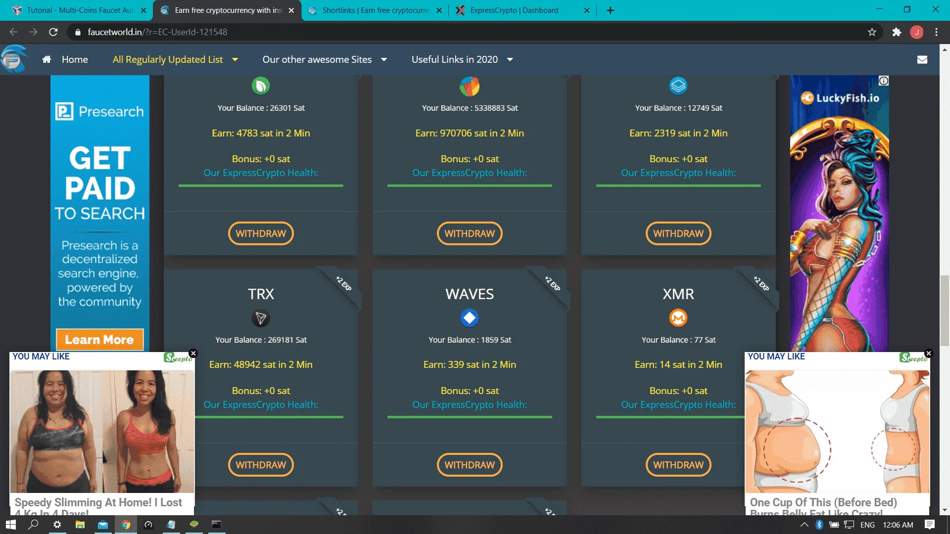The width and height of the screenshot is (950, 534).
Task: Click the coin icon above 5338883 Sat balance
Action: (x=470, y=86)
